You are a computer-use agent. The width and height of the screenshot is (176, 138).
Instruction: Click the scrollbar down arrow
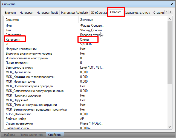[170, 126]
